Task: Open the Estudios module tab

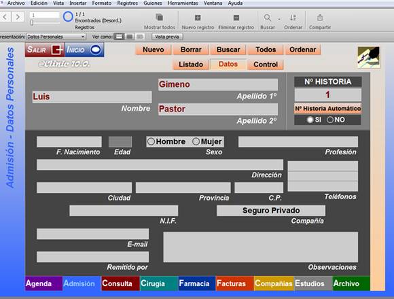Action: (313, 283)
